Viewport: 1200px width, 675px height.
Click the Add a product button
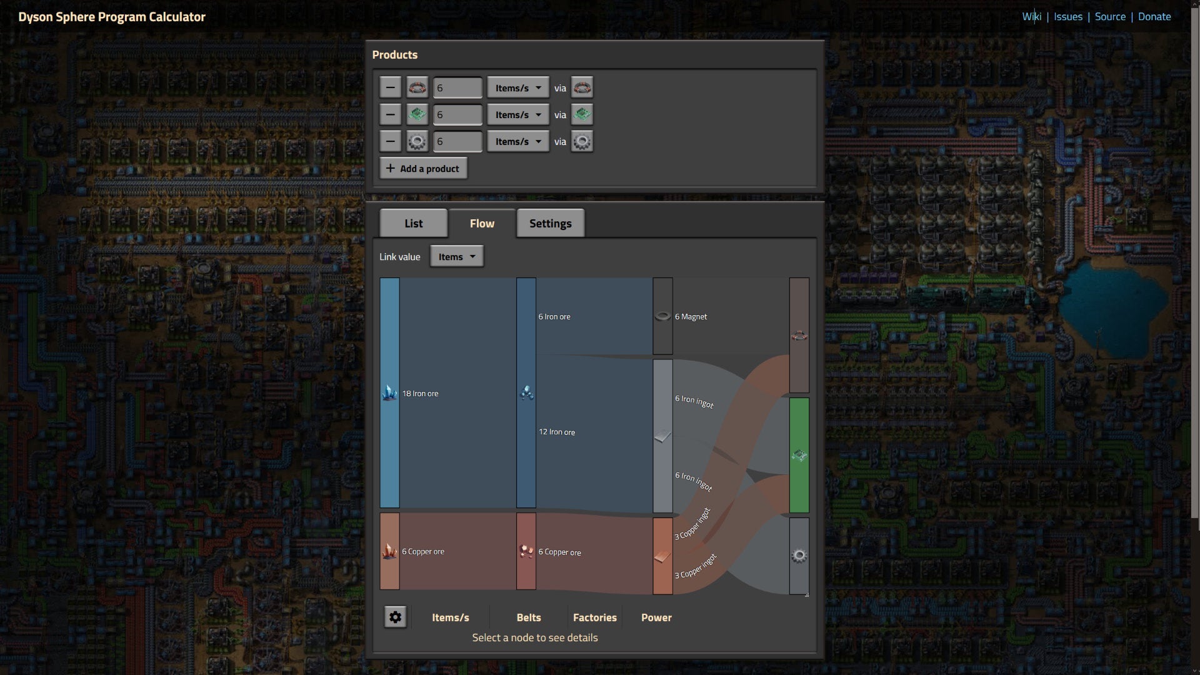click(x=422, y=167)
